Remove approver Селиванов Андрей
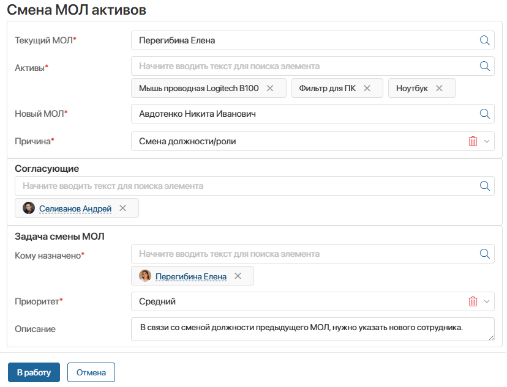Screen dimensions: 507x387 [122, 208]
